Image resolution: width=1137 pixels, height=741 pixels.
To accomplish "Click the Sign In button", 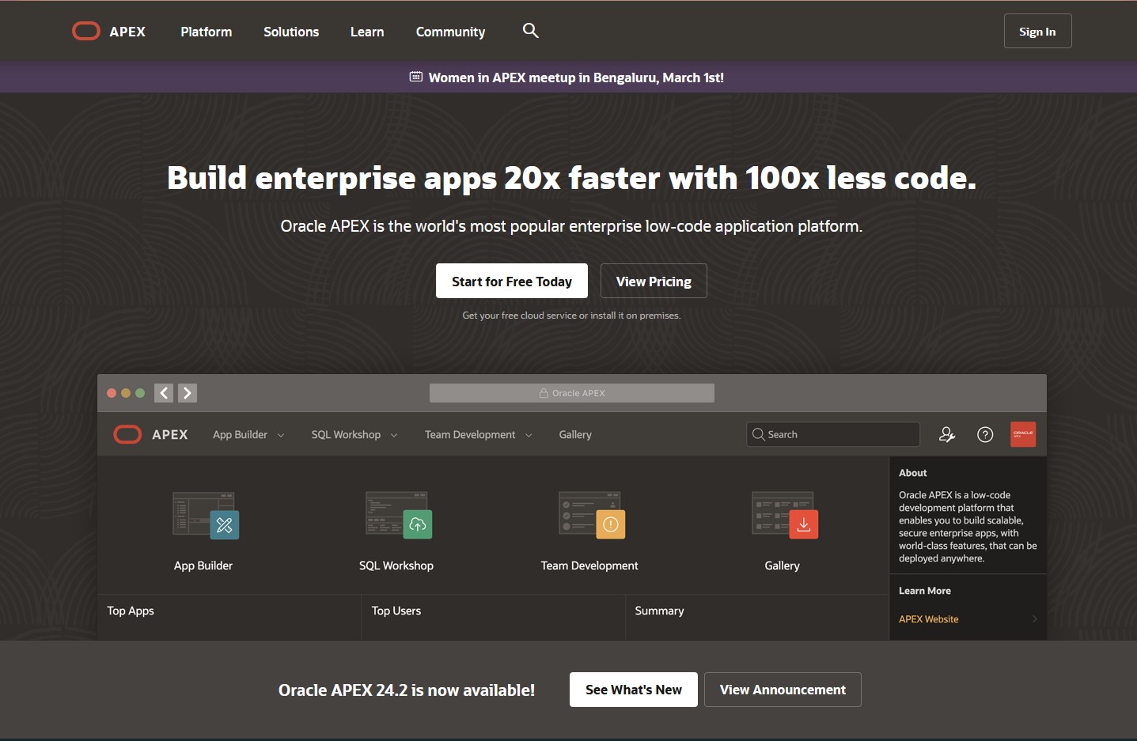I will (x=1037, y=32).
